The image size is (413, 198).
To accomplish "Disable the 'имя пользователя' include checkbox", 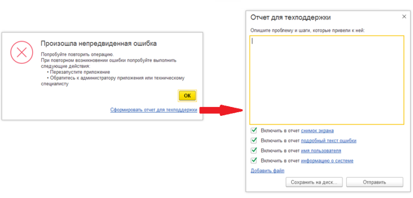I will (254, 150).
